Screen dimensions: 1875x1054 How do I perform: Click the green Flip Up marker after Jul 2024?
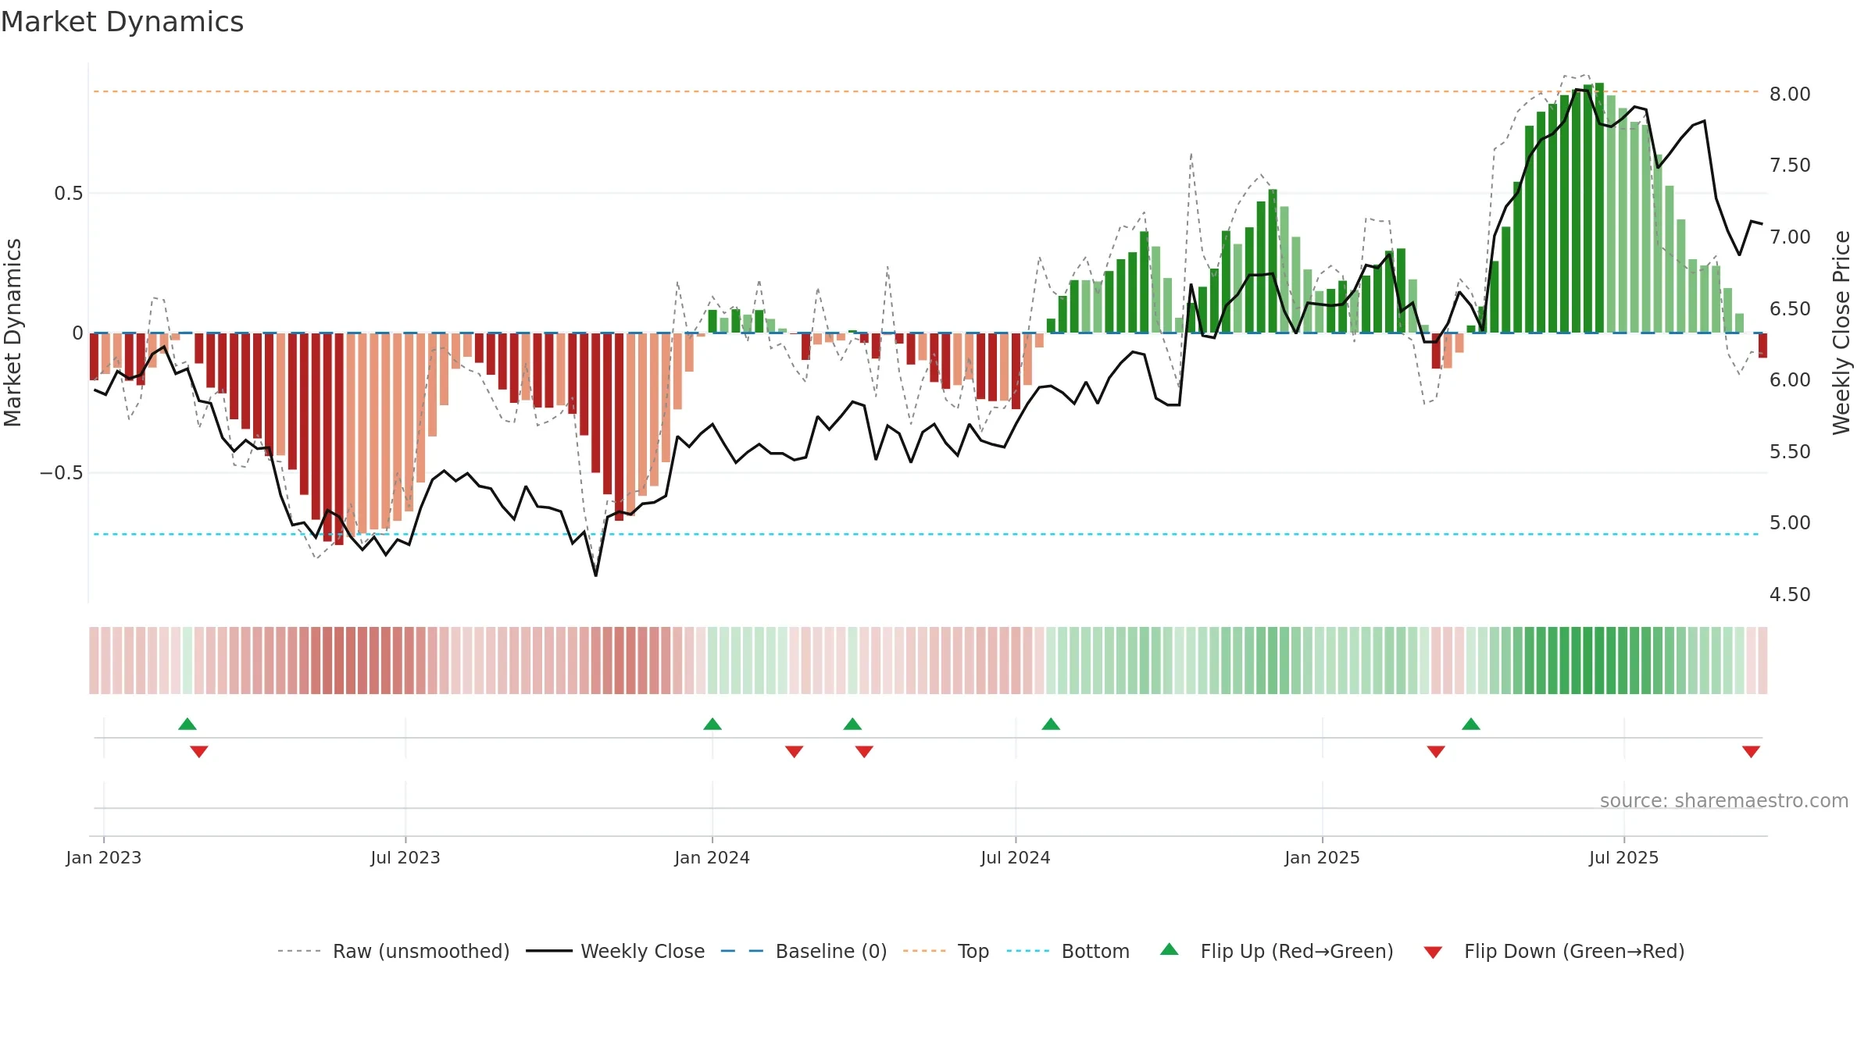pos(1051,724)
